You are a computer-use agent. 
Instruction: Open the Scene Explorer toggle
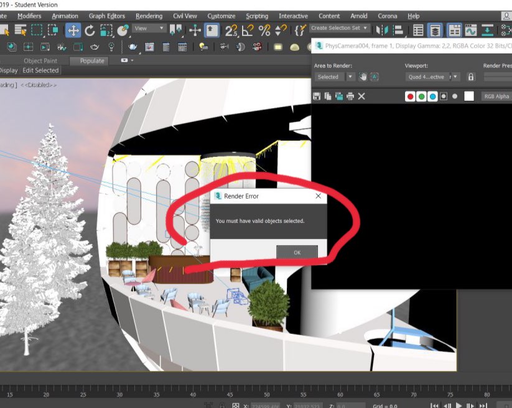(418, 31)
